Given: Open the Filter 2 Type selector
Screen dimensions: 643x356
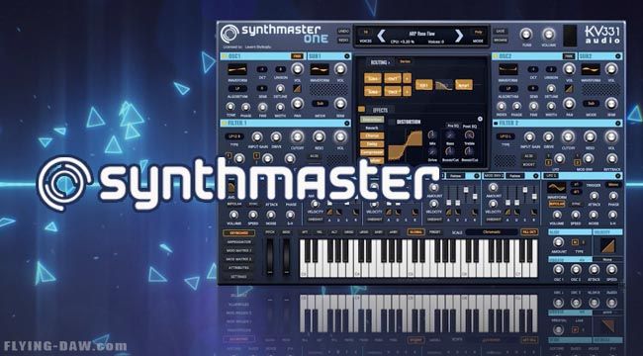Looking at the screenshot, I should click(505, 136).
